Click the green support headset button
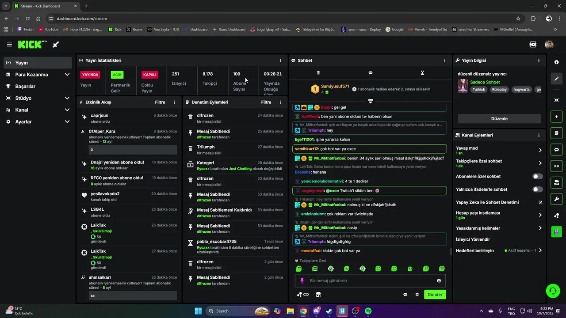Viewport: 566px width, 318px height. [x=553, y=291]
